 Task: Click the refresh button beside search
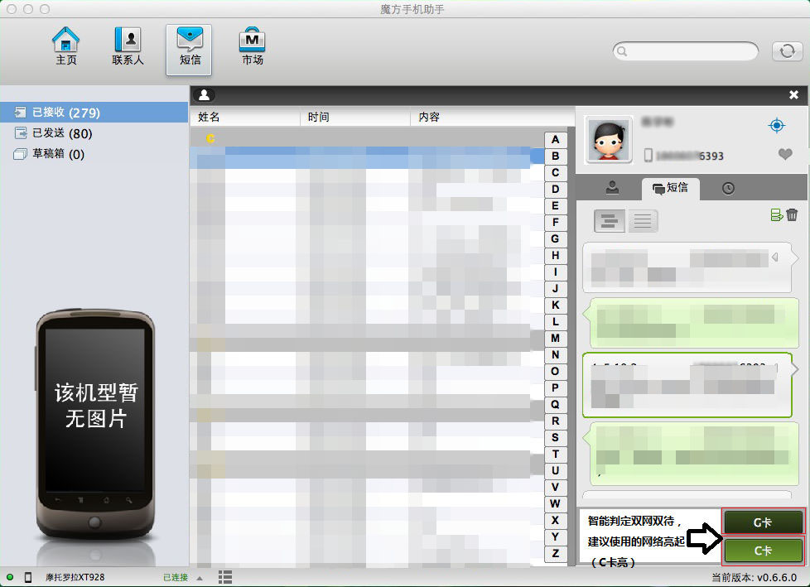786,51
